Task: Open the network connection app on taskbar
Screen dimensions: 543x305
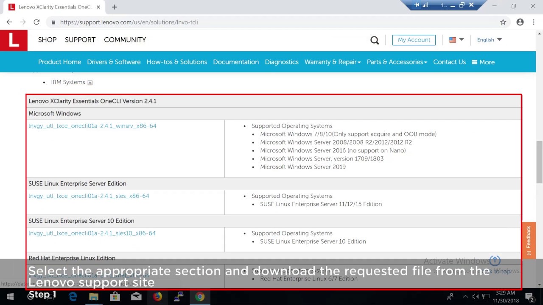Action: point(179,297)
